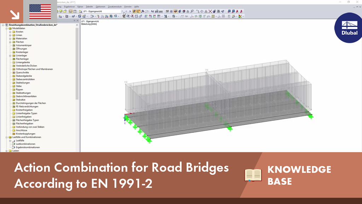Click the Knotenkopplungen folder icon
Image resolution: width=362 pixels, height=204 pixels.
[14, 134]
